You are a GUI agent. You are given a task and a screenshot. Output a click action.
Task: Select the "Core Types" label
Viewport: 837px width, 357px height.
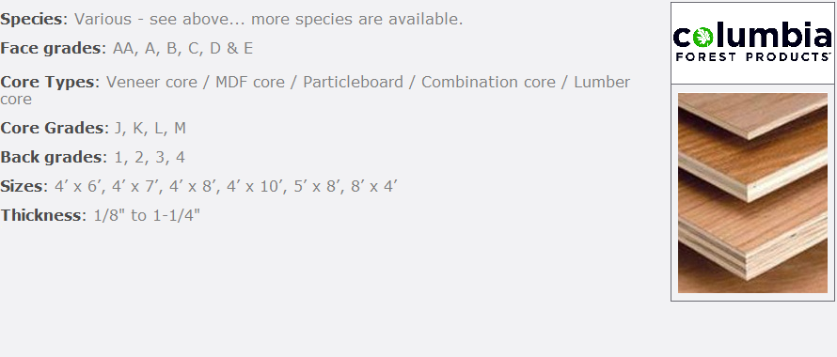tap(48, 82)
